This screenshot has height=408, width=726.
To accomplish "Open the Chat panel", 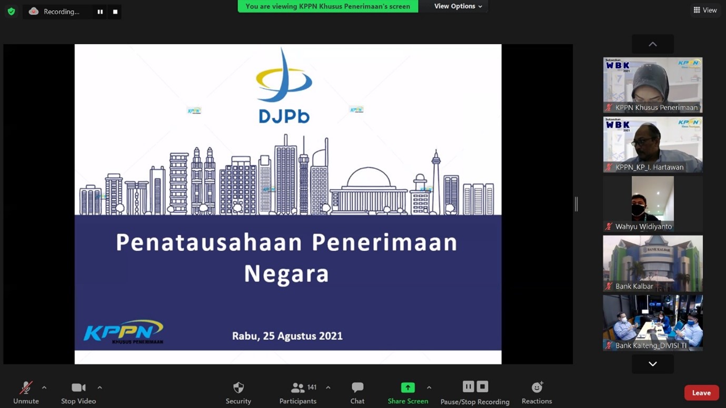I will point(357,392).
